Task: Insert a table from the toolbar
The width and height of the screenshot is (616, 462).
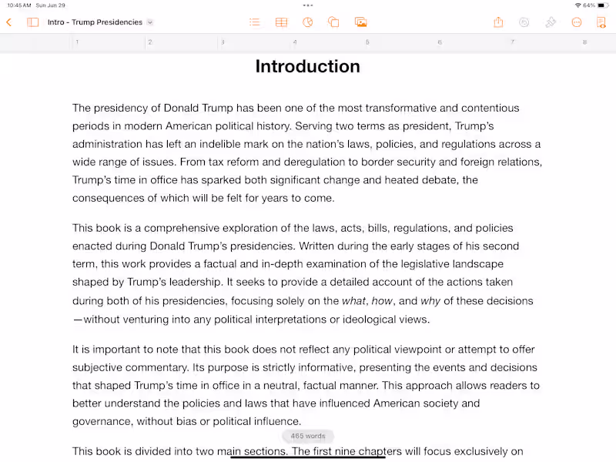Action: (281, 22)
